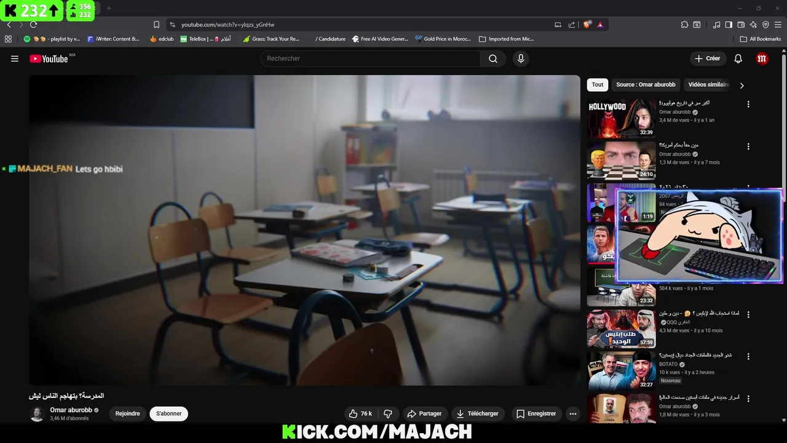Click the search magnifier button
787x443 pixels.
[493, 58]
